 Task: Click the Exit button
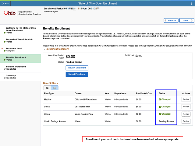click(5, 3)
